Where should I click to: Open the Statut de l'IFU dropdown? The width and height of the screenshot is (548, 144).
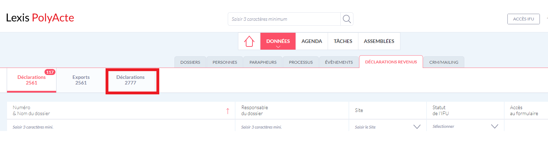494,126
